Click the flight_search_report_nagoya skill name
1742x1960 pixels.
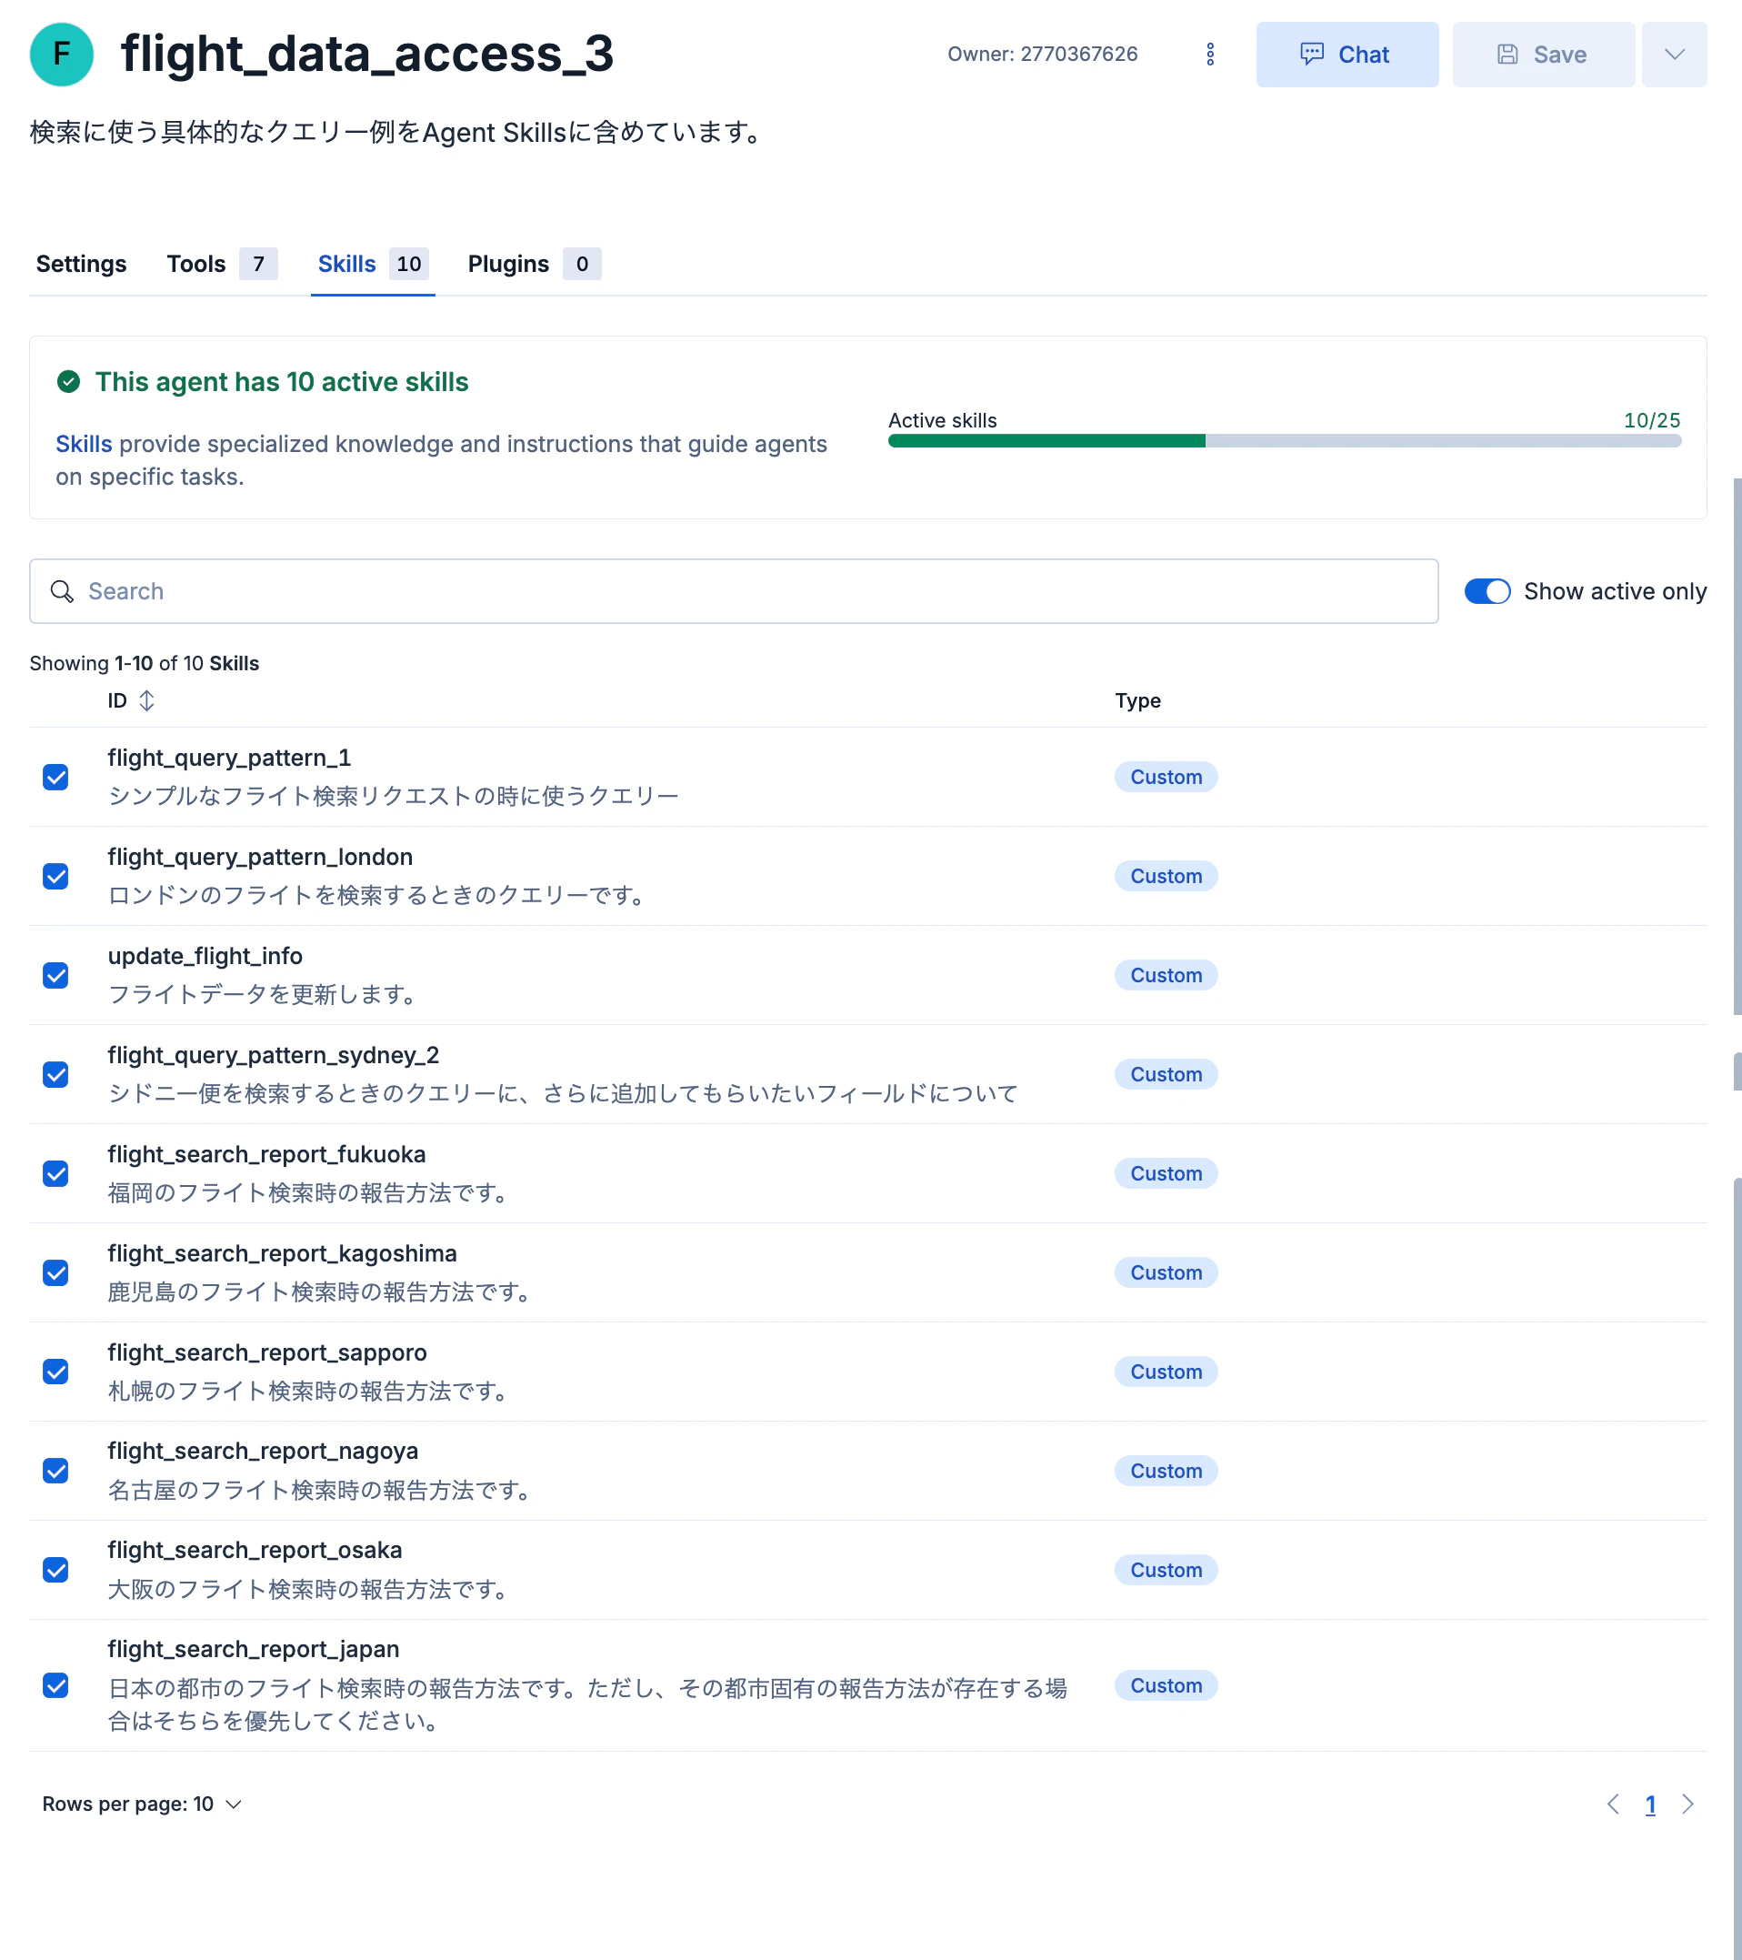point(263,1451)
